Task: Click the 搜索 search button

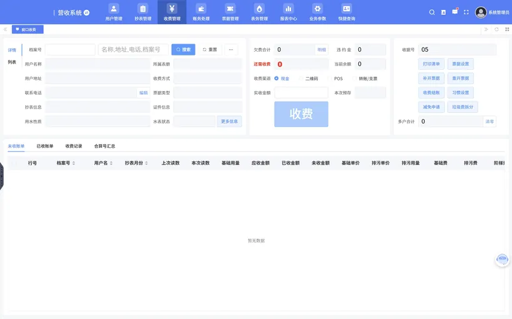Action: coord(183,49)
